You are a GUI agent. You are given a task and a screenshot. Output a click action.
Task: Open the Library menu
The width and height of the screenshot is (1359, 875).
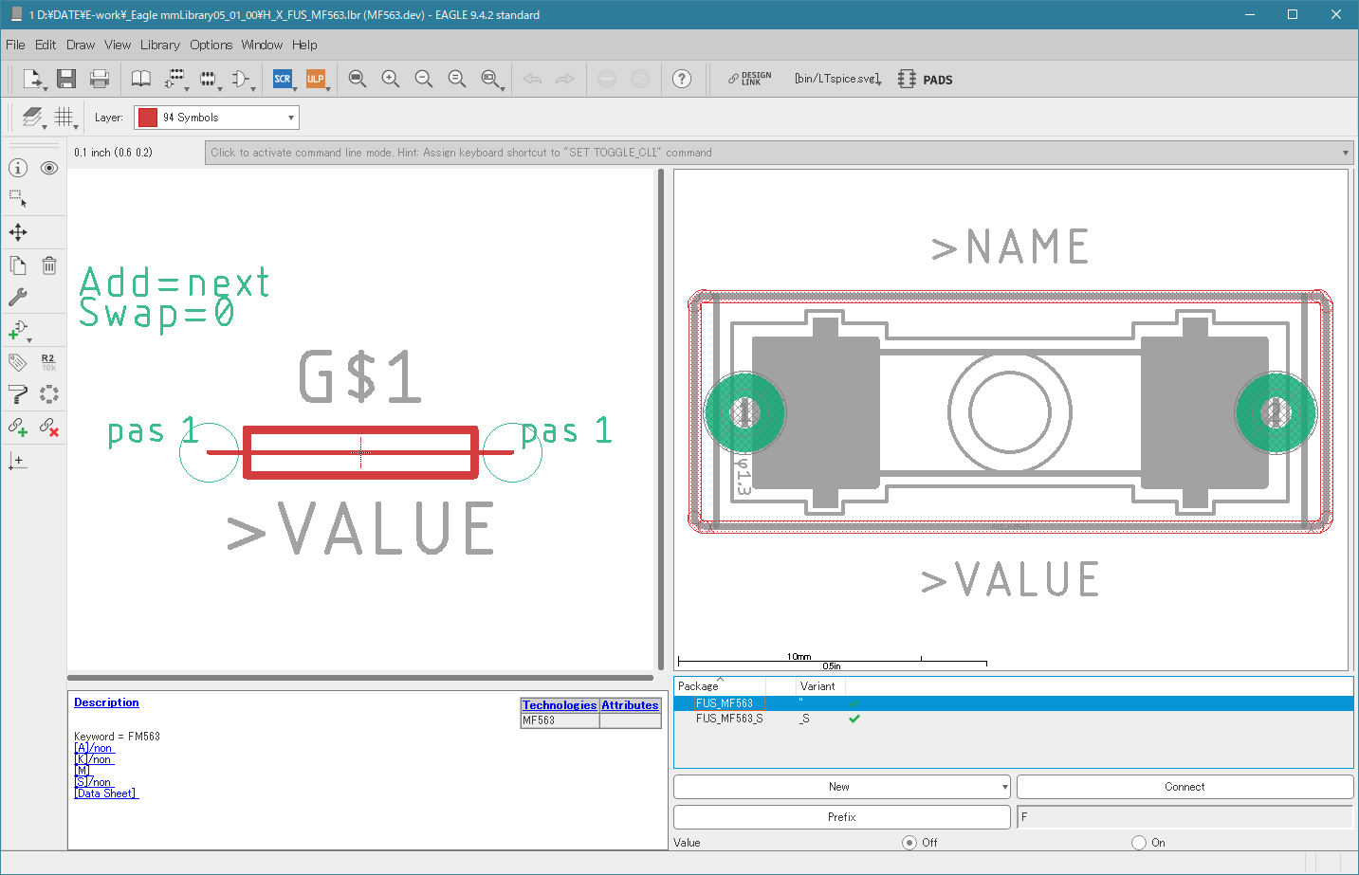[x=159, y=45]
